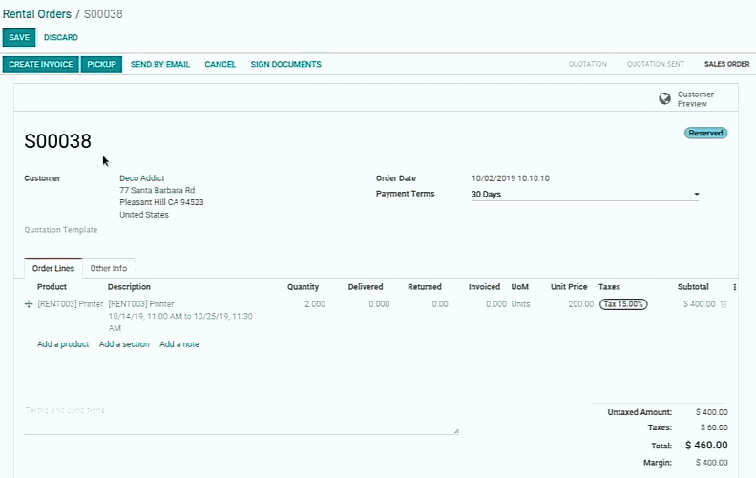The height and width of the screenshot is (478, 756).
Task: Delete the Printer order line with trash icon
Action: [724, 304]
